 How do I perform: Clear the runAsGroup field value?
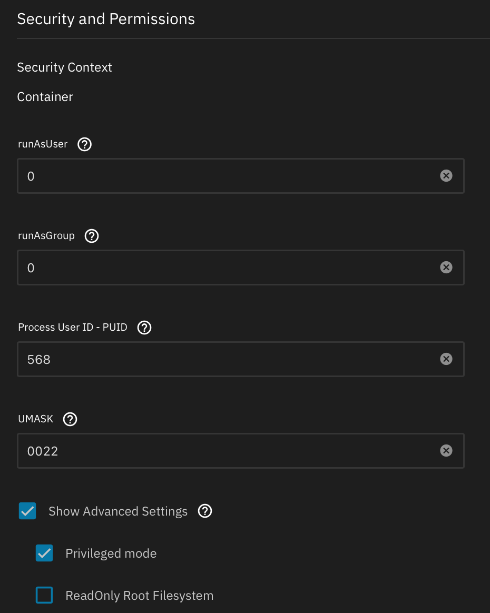(446, 268)
